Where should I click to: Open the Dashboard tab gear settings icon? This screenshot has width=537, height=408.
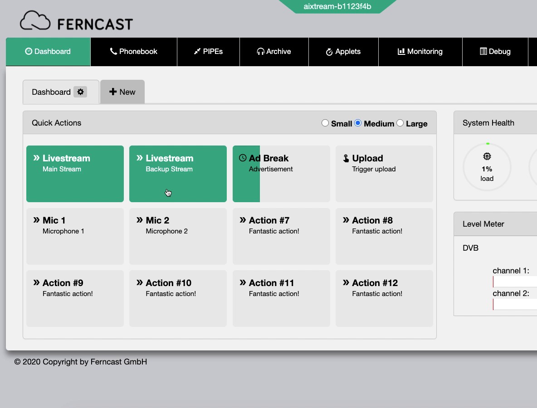coord(80,92)
